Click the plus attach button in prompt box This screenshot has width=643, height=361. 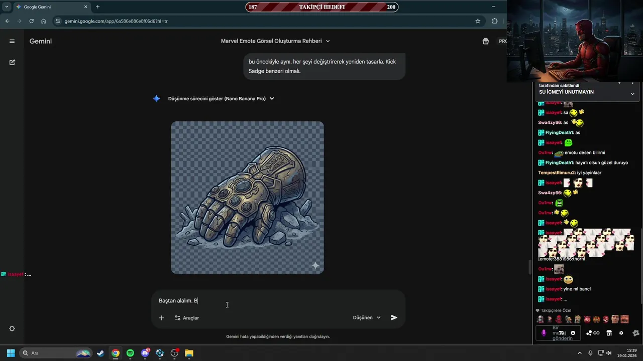[161, 318]
